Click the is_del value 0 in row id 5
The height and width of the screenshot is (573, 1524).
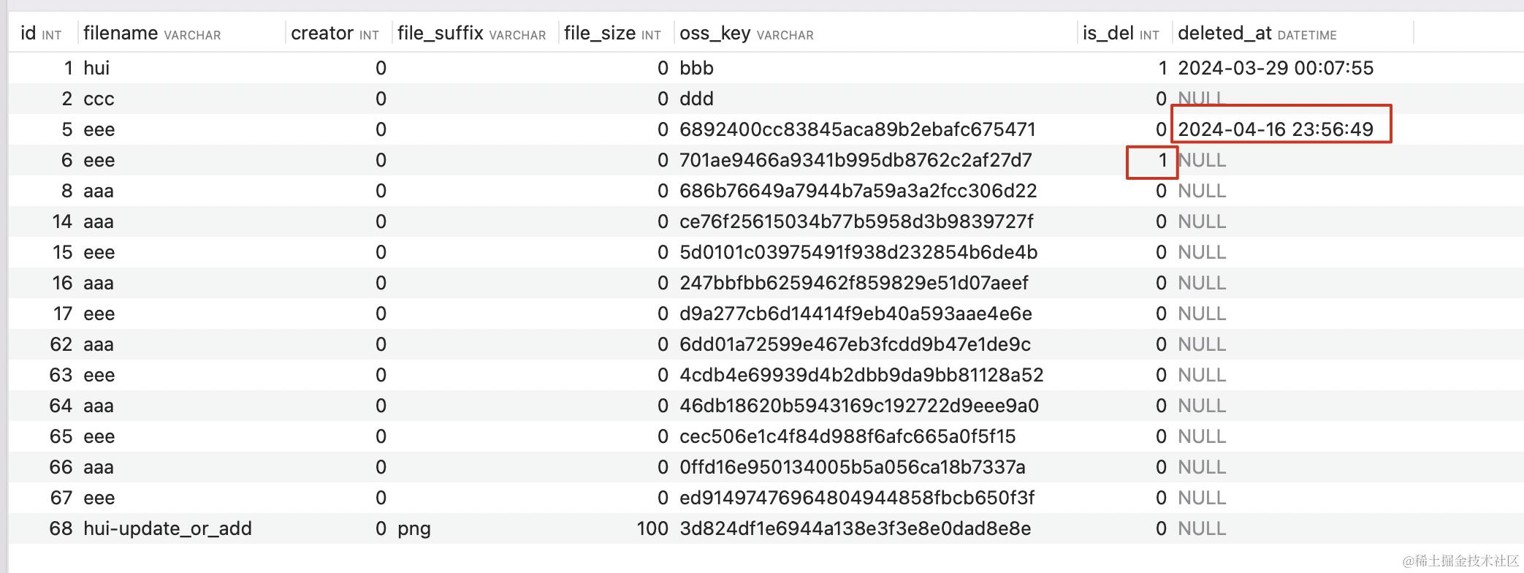[x=1161, y=129]
